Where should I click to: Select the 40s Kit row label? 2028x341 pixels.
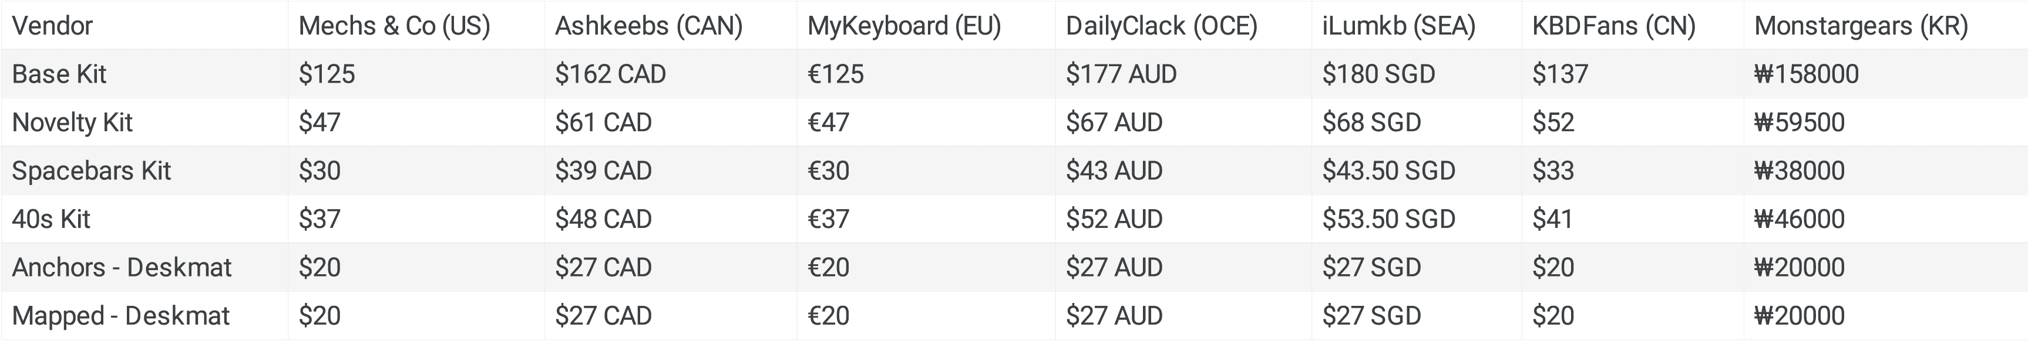51,219
